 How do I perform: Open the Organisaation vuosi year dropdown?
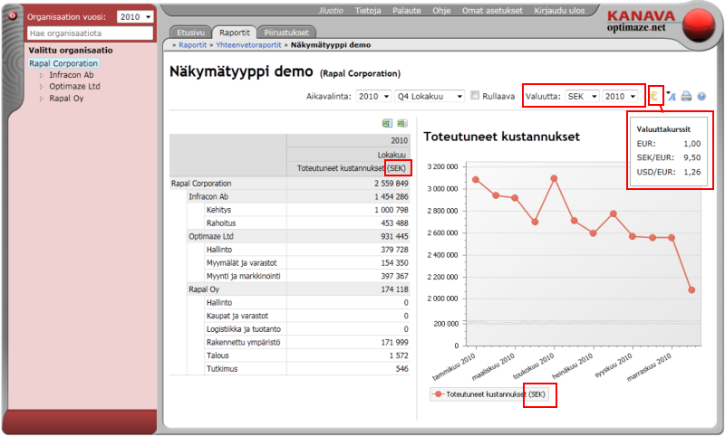pyautogui.click(x=136, y=17)
